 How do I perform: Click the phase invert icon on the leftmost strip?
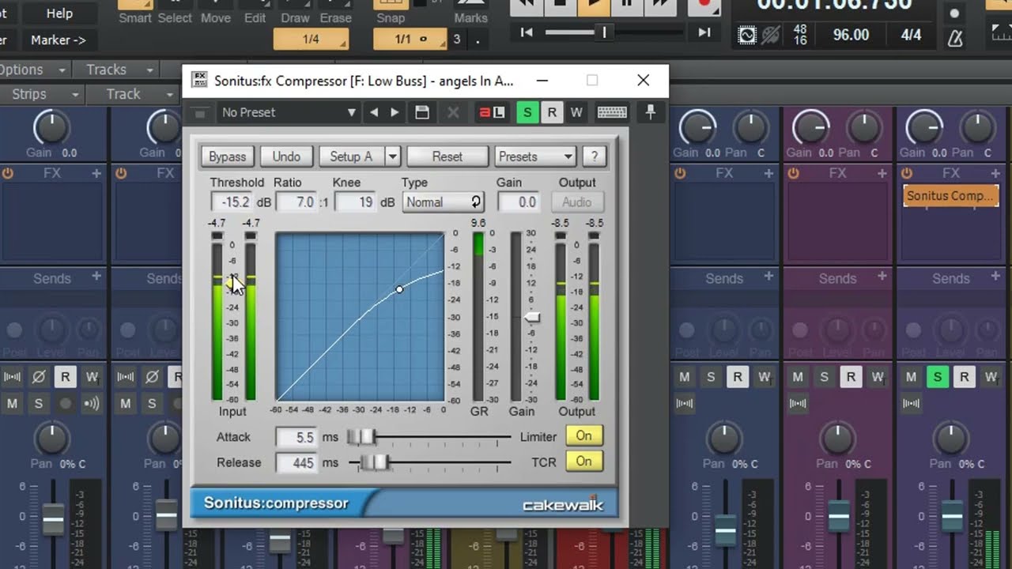click(x=38, y=378)
